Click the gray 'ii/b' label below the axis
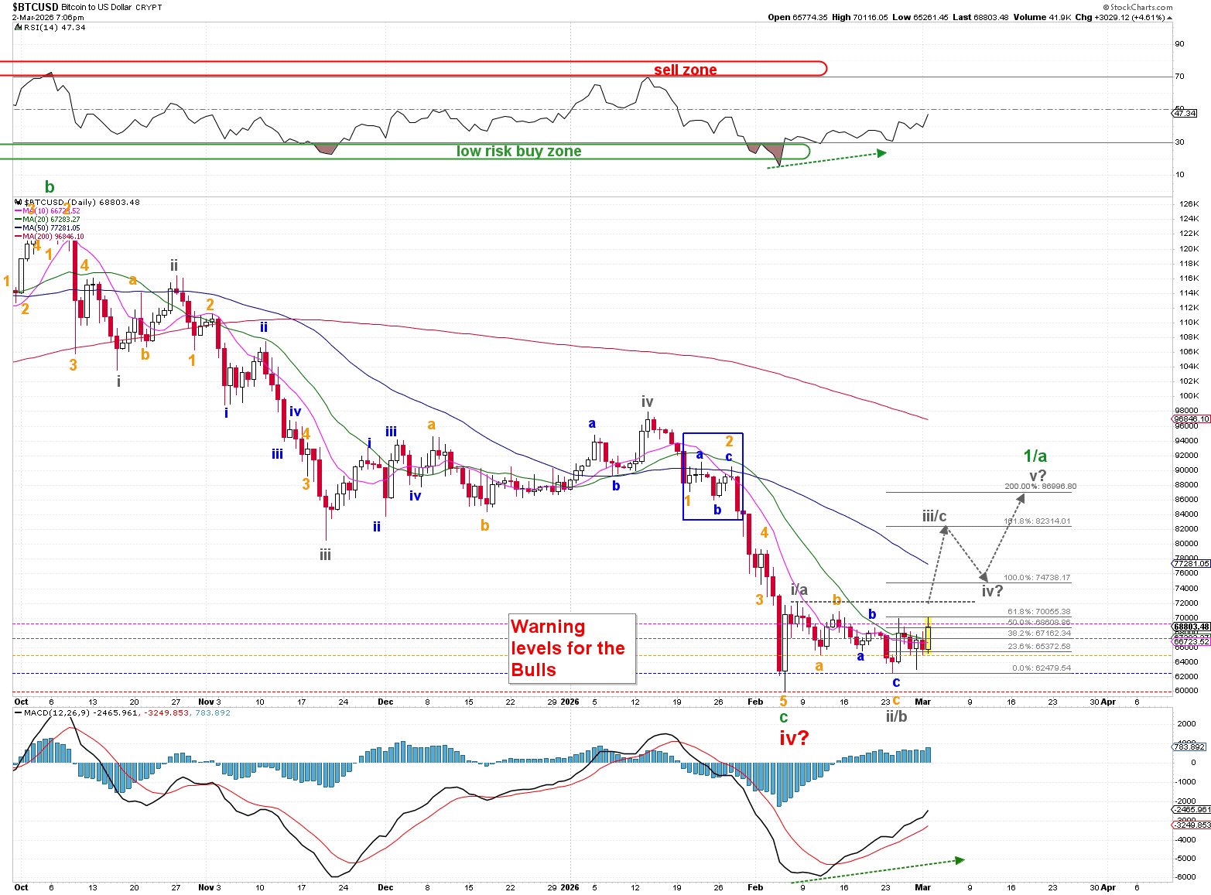The height and width of the screenshot is (895, 1211). coord(896,716)
